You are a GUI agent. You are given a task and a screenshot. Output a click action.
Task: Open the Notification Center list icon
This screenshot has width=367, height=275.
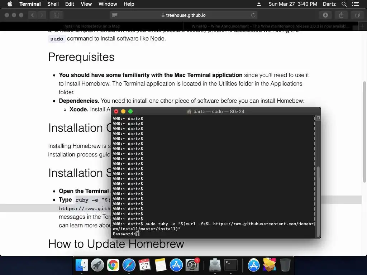(355, 4)
